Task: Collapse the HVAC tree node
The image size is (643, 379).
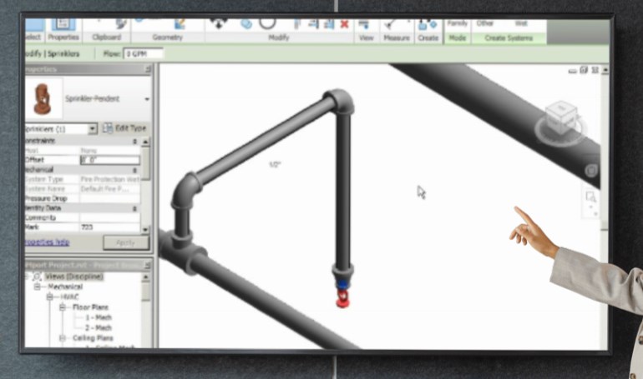Action: pos(49,297)
